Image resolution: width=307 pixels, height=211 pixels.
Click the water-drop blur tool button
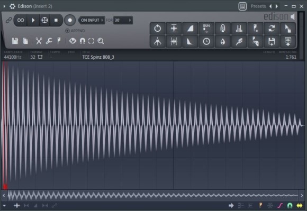tap(223, 41)
